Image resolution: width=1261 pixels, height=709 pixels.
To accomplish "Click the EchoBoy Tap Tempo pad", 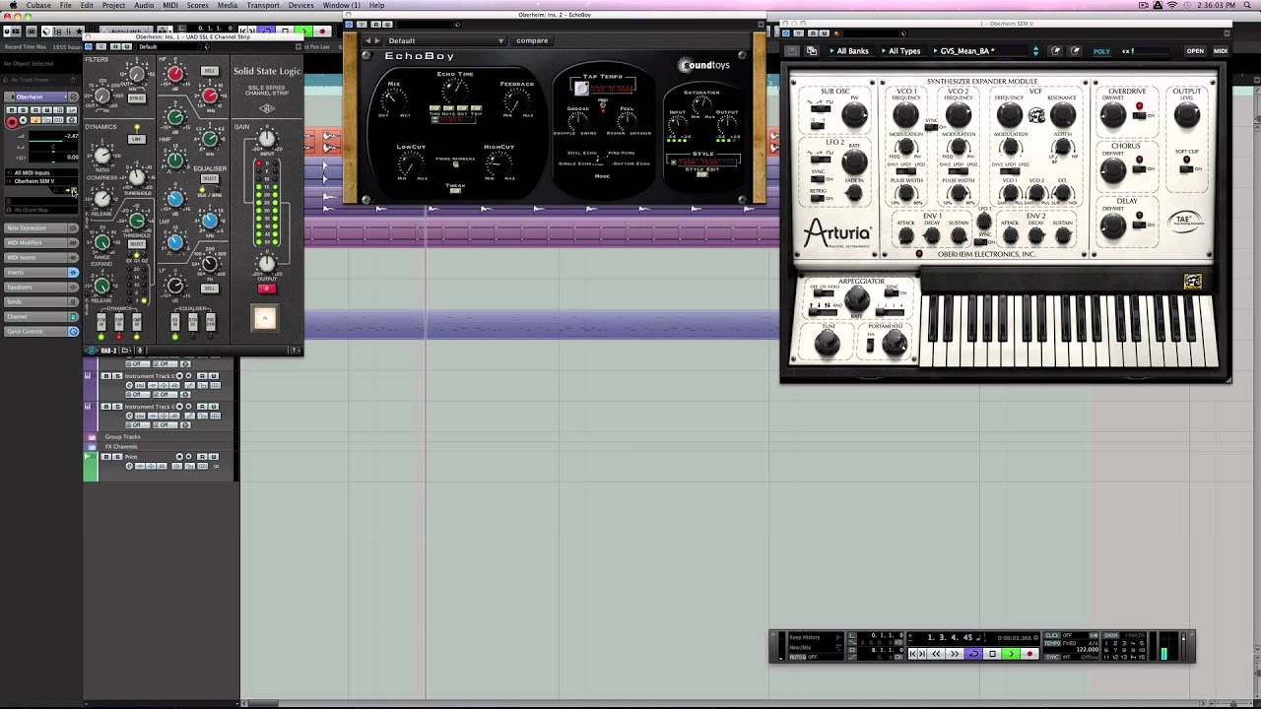I will click(x=582, y=88).
